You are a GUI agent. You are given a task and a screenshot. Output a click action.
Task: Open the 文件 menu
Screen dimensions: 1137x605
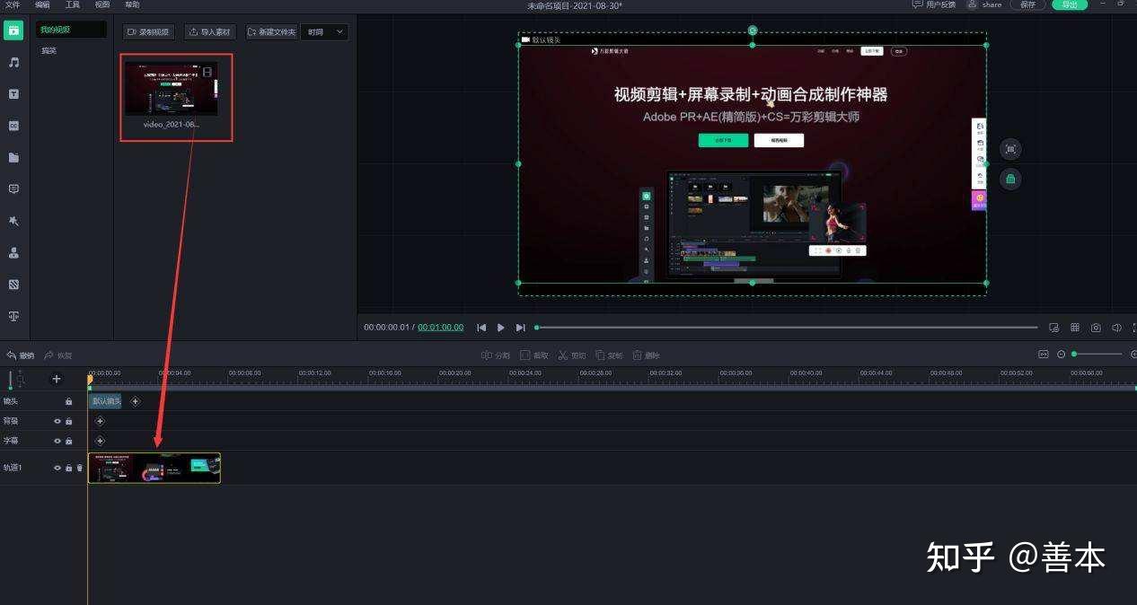coord(13,4)
